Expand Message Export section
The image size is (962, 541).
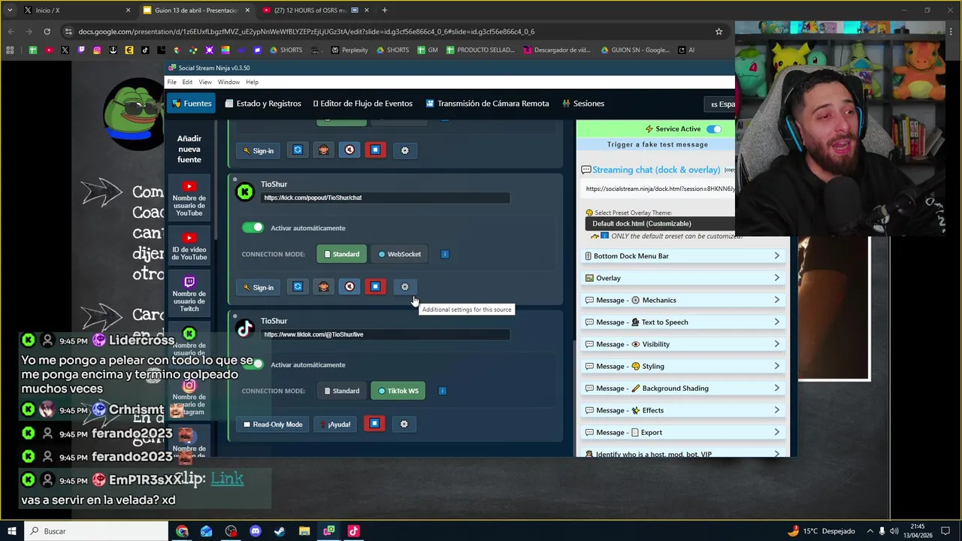(683, 432)
